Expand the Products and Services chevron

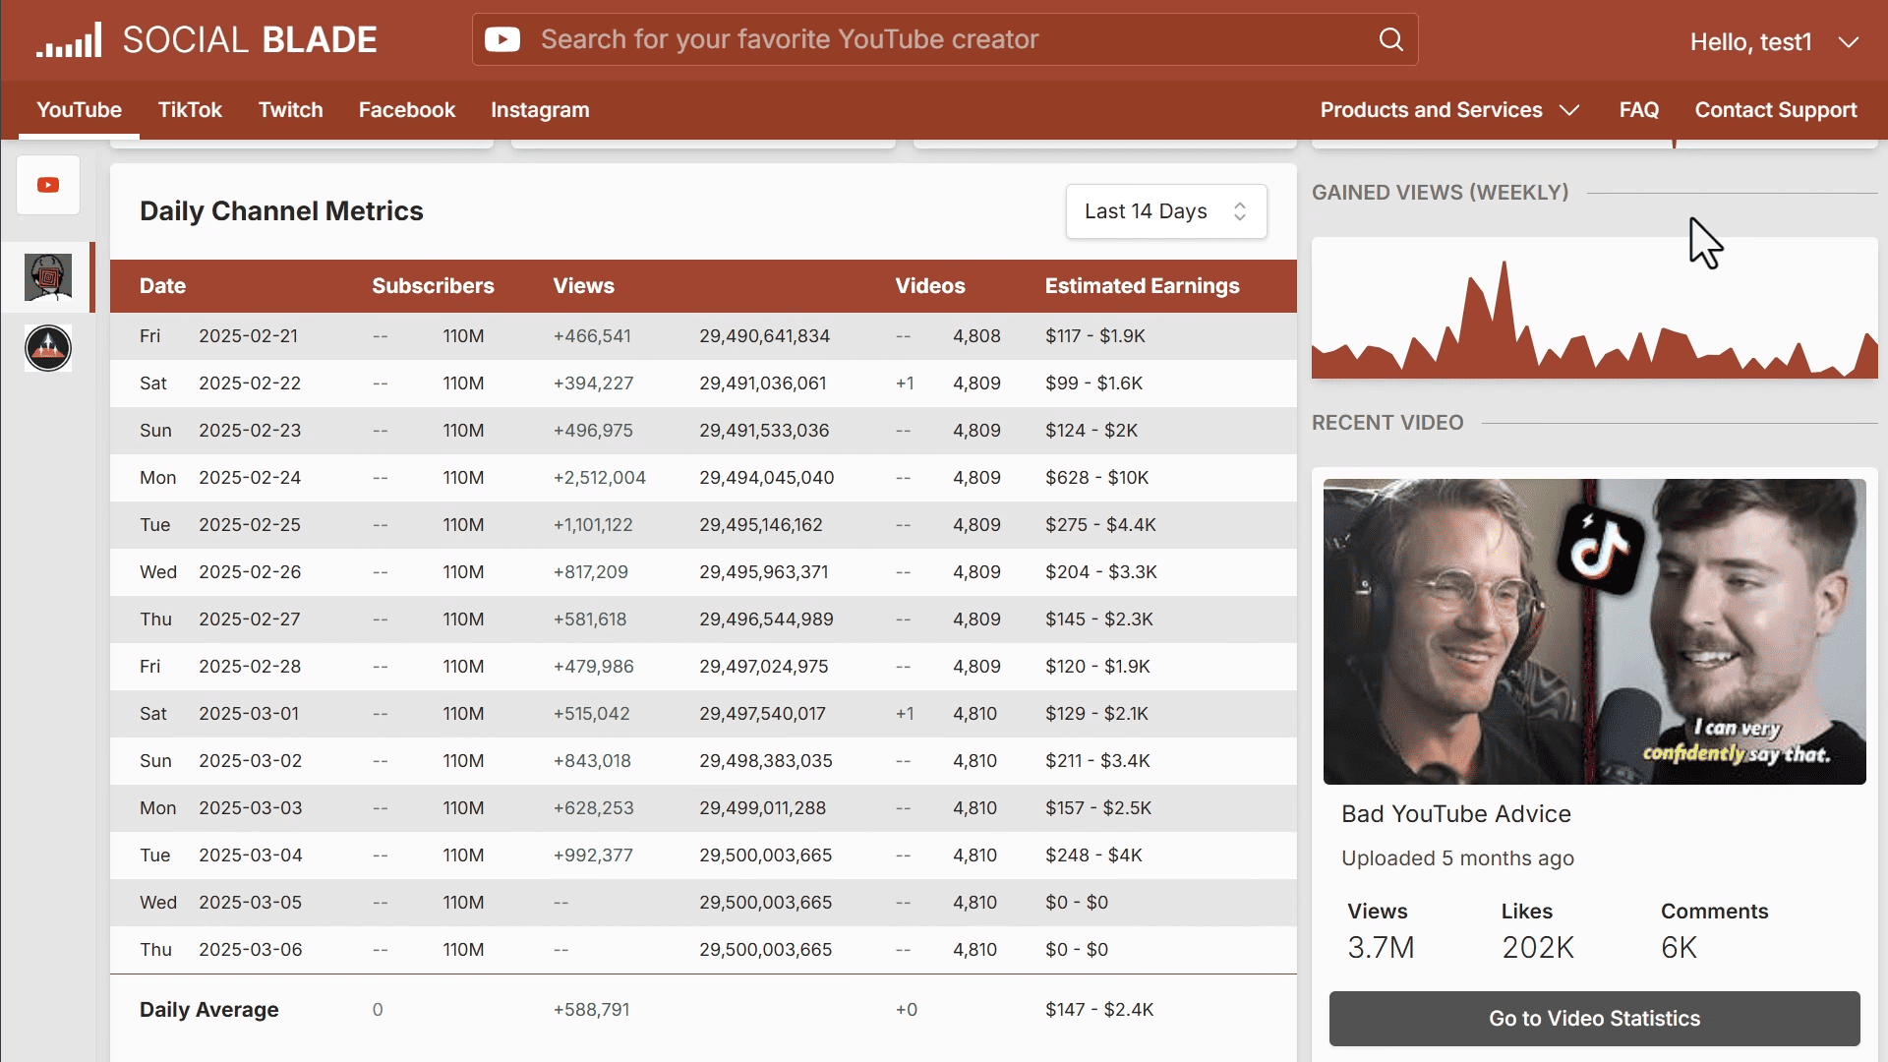(1569, 110)
